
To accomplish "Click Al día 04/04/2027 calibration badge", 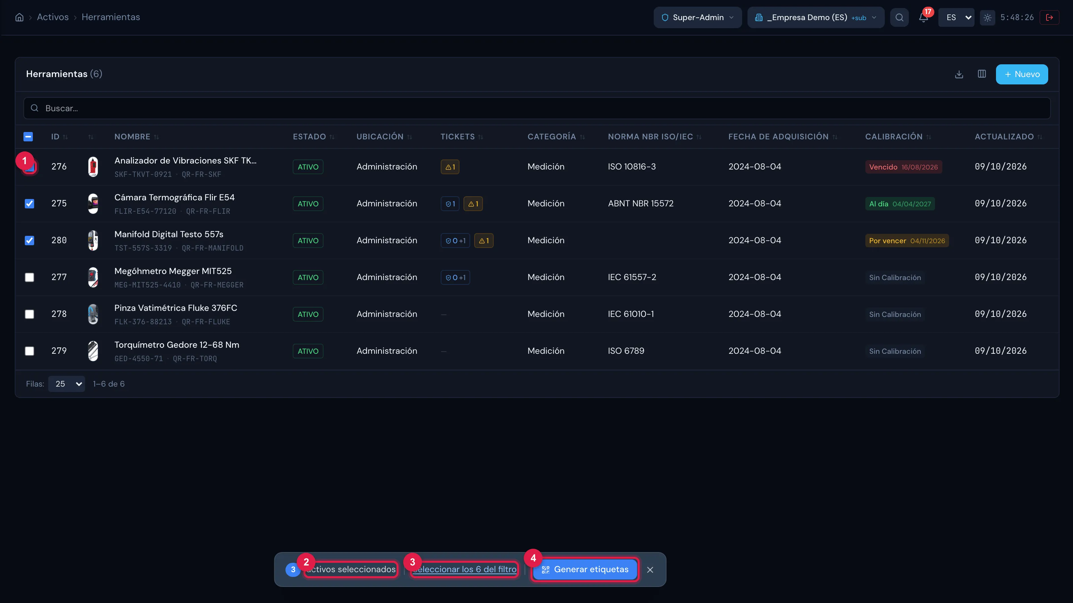I will tap(900, 204).
